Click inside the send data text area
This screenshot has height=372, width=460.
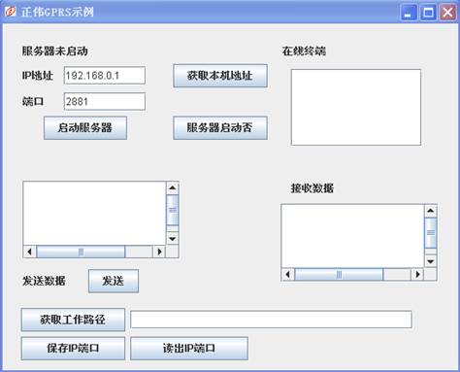94,213
